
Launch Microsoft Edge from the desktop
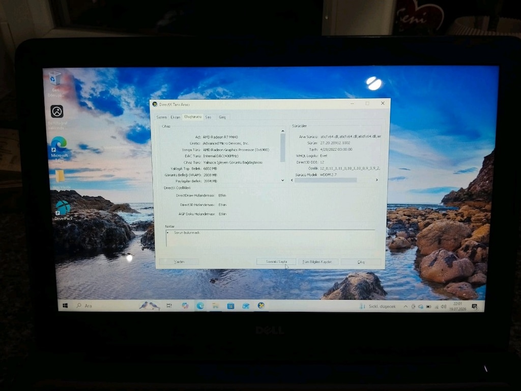click(59, 149)
